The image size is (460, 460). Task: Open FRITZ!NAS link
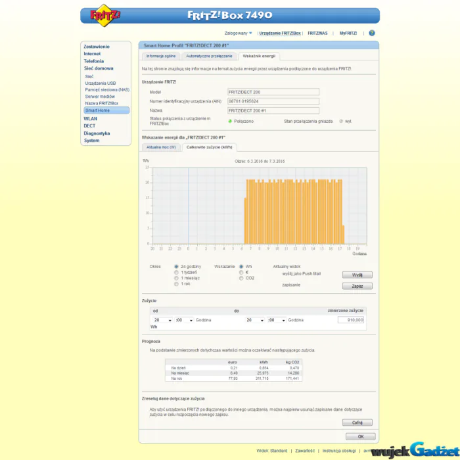(x=317, y=33)
